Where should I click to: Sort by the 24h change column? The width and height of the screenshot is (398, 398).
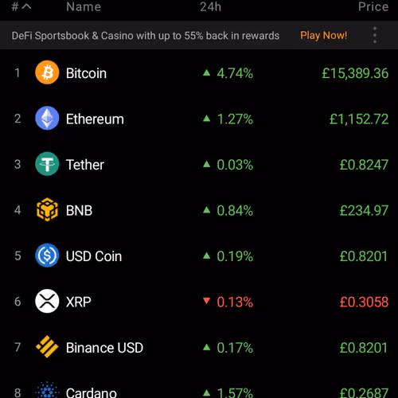[210, 6]
